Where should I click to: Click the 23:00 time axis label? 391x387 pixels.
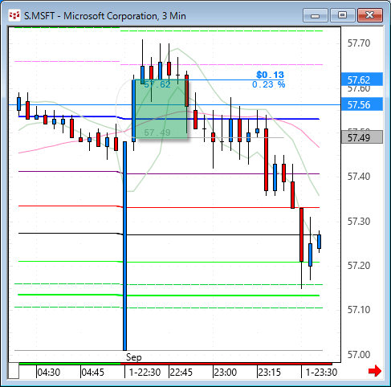point(226,373)
